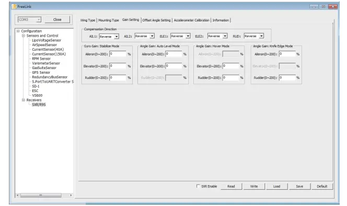Select GPS Sensor in the tree
This screenshot has width=347, height=206.
pos(41,73)
